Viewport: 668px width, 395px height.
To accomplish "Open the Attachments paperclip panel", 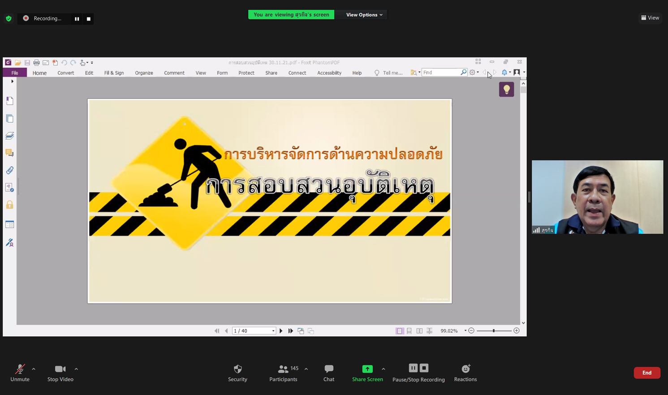I will pos(9,170).
